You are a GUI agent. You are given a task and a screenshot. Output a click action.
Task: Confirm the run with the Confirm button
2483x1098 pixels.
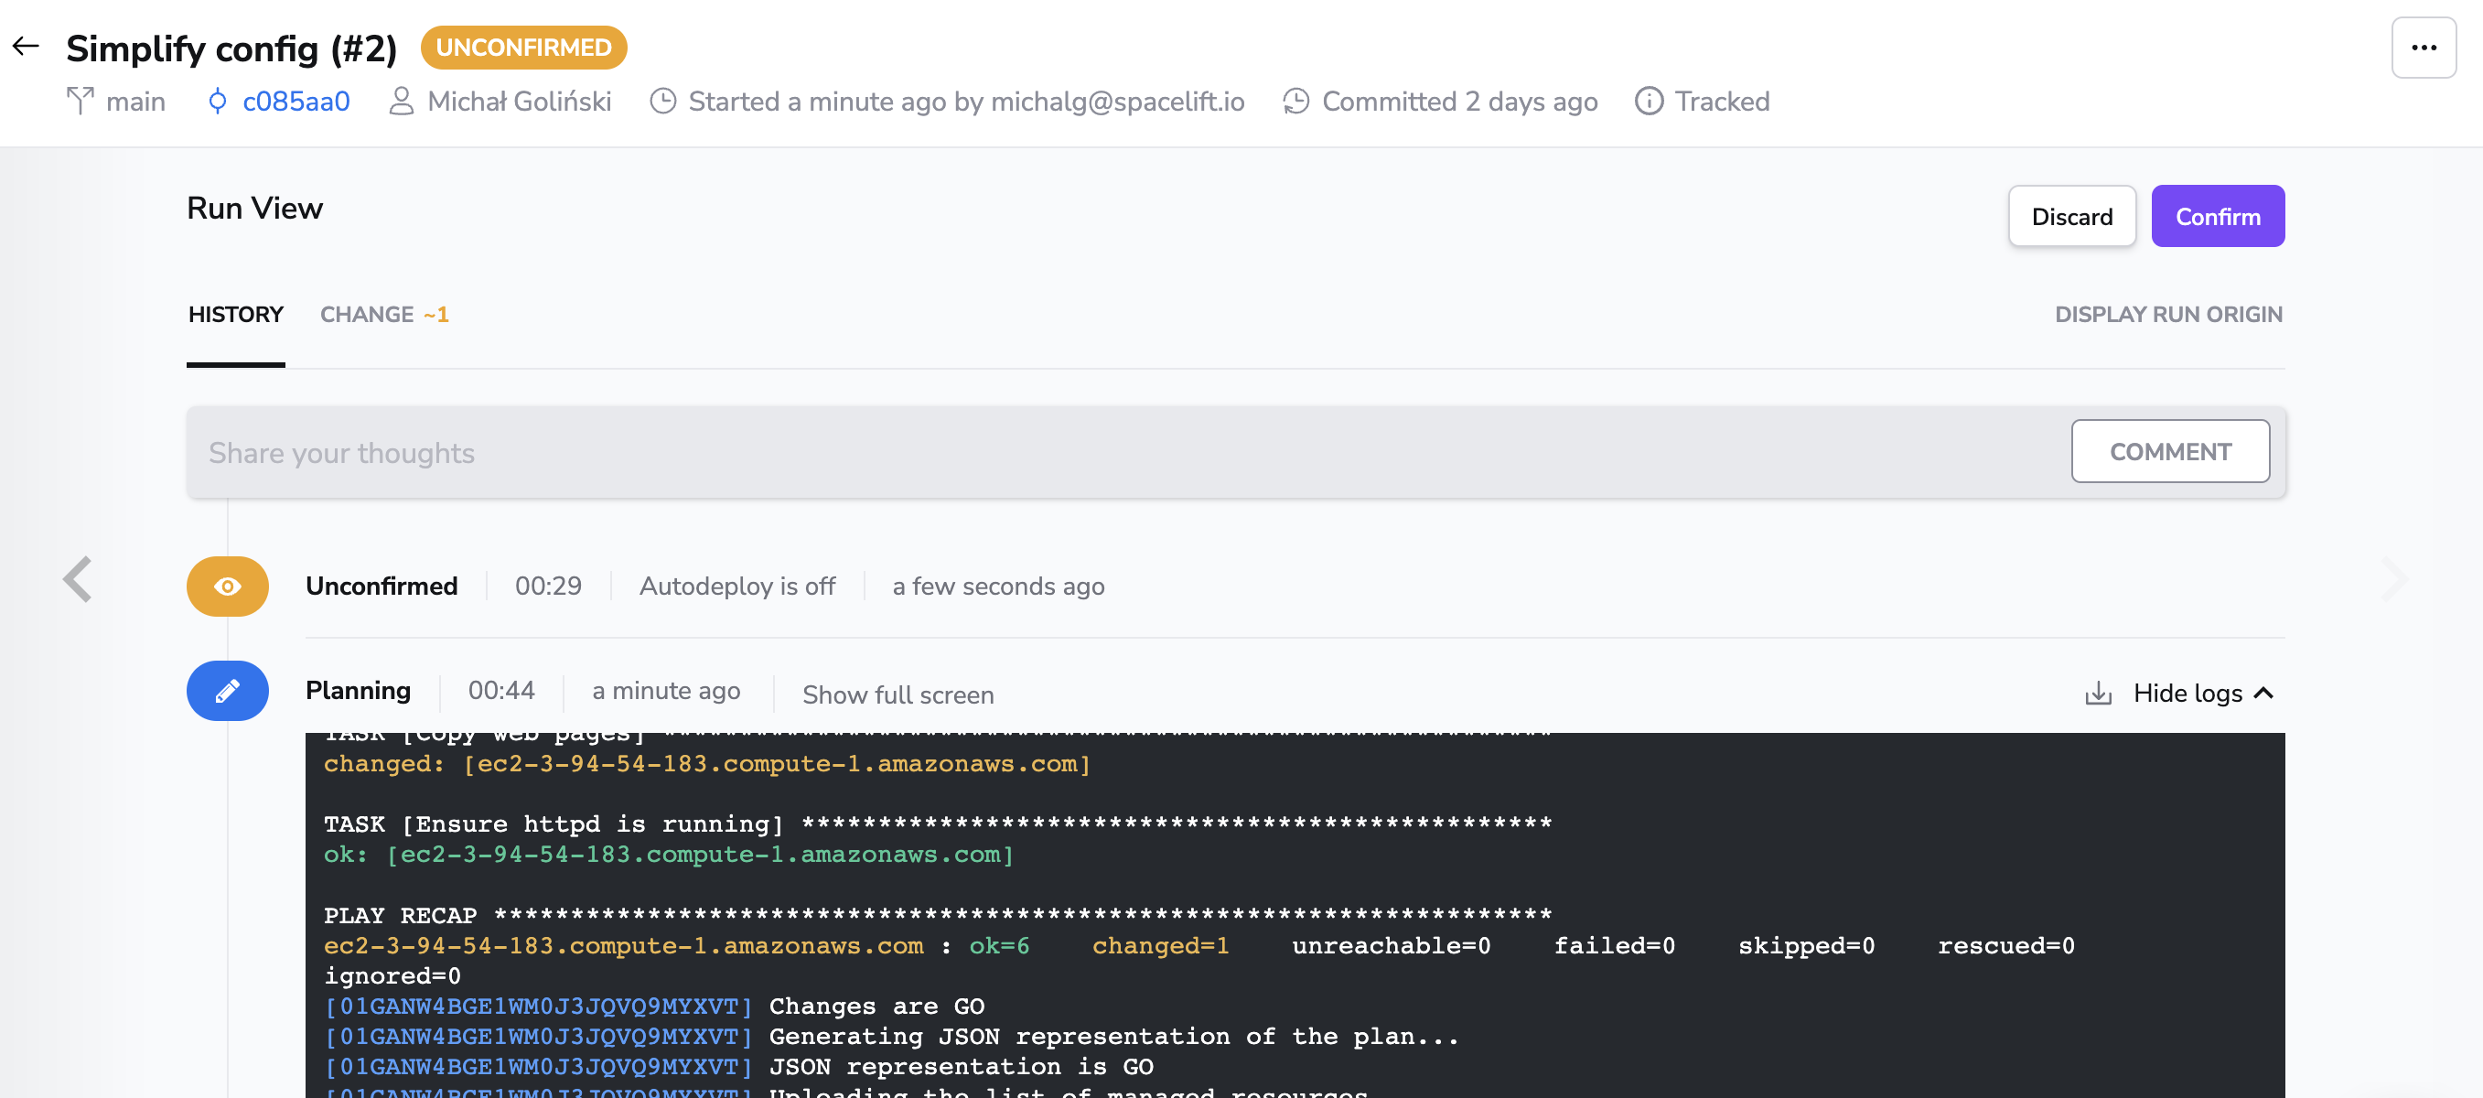pos(2217,216)
